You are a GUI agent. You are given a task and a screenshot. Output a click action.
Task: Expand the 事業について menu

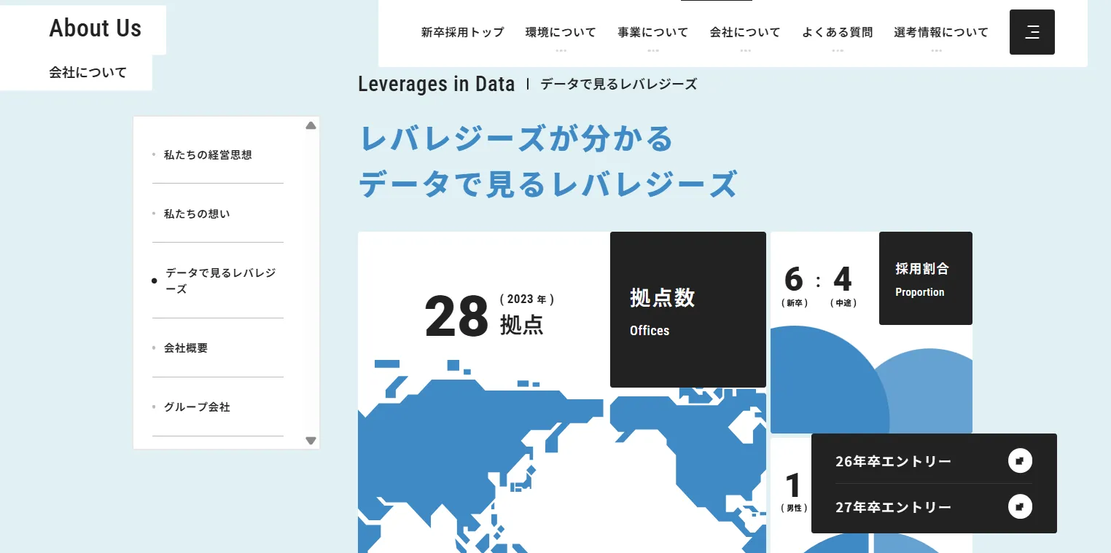(652, 32)
